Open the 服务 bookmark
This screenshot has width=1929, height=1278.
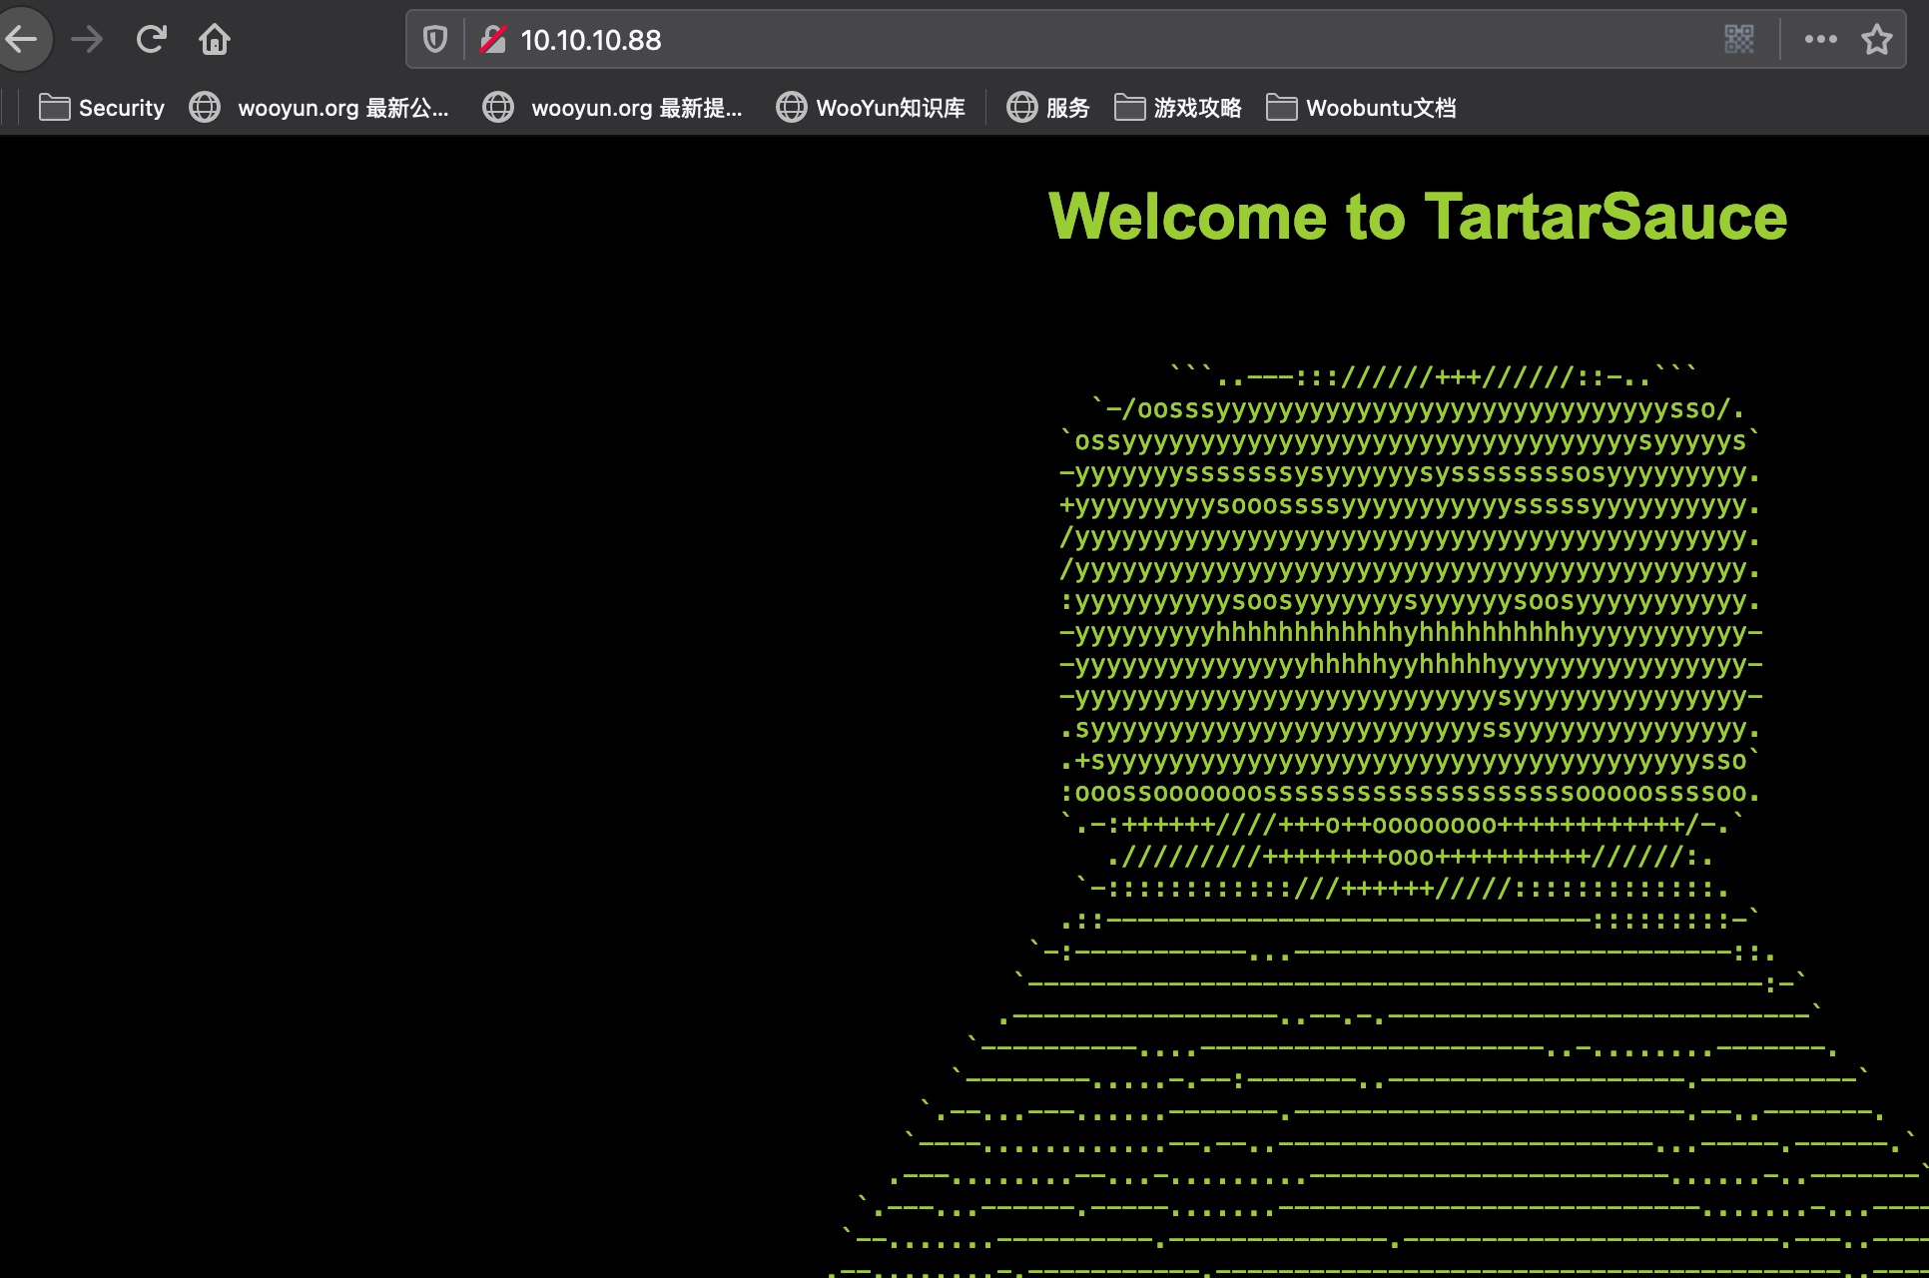[x=1066, y=108]
